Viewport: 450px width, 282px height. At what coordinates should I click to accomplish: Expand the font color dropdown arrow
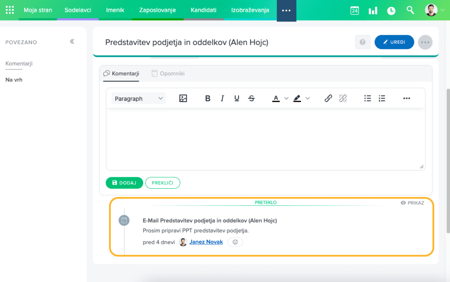[x=287, y=99]
